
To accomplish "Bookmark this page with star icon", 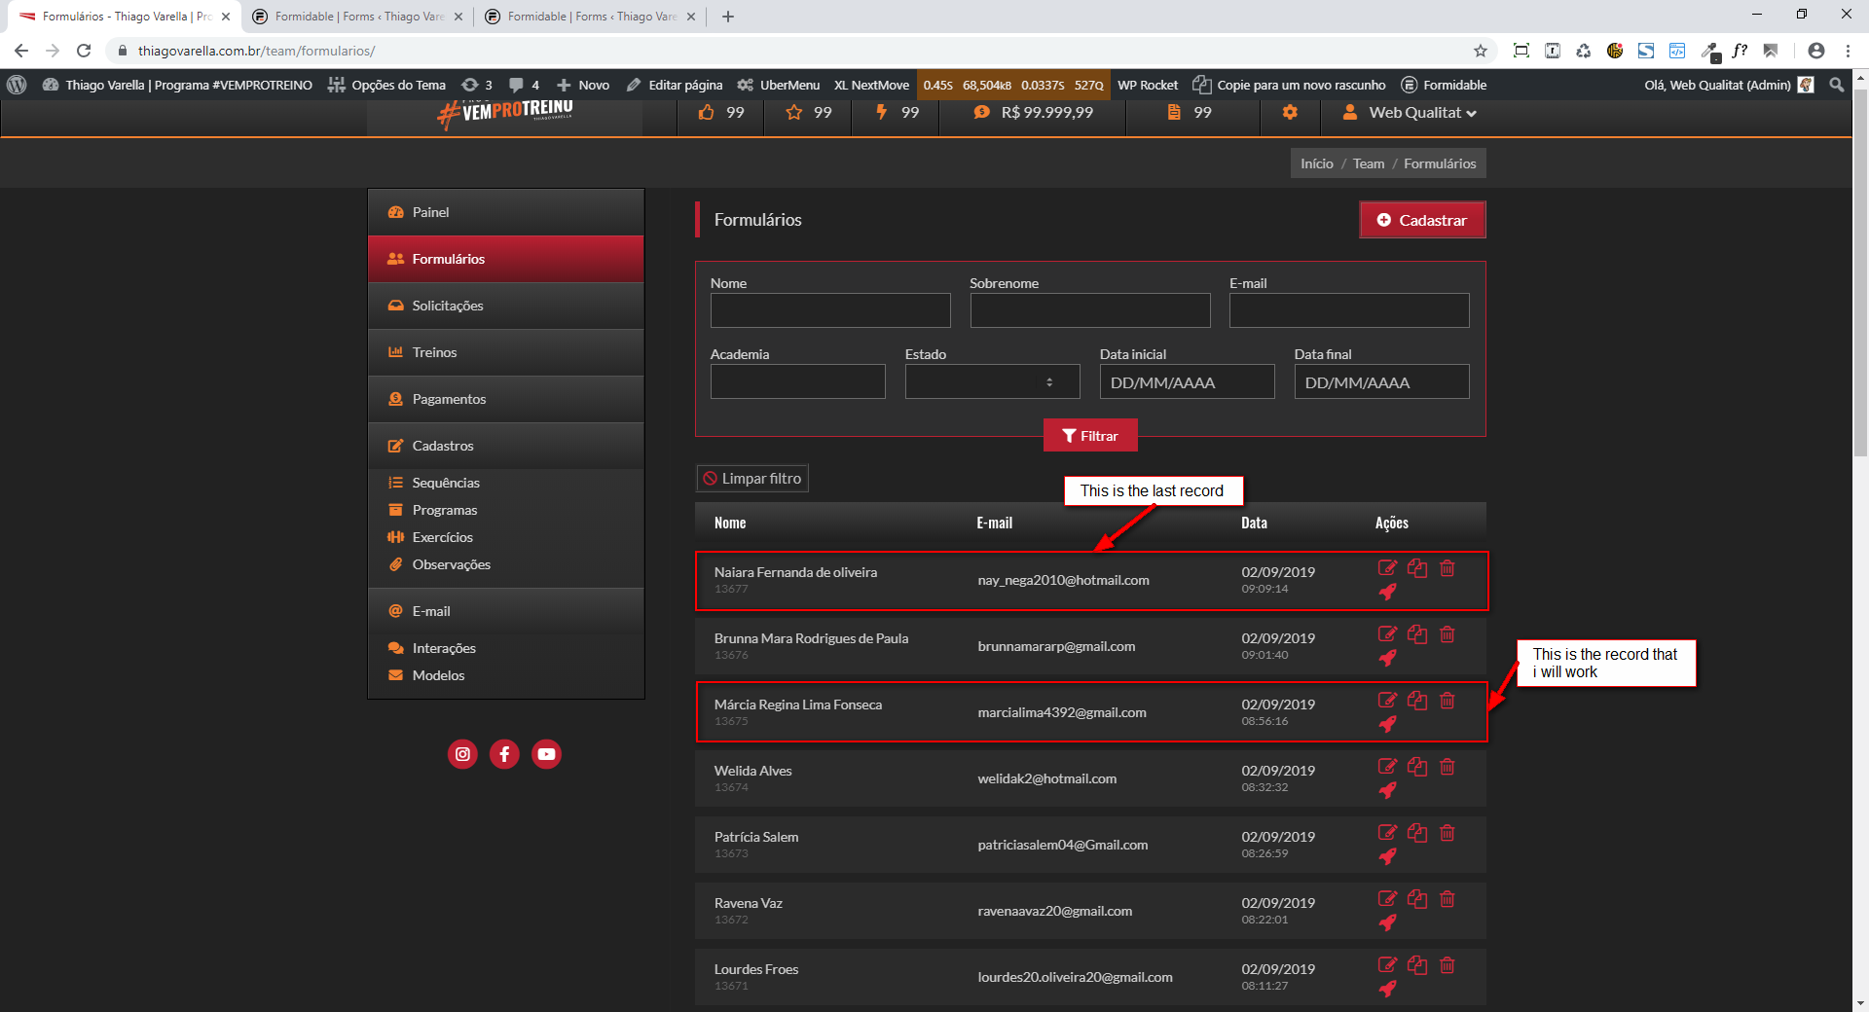I will [x=1481, y=51].
